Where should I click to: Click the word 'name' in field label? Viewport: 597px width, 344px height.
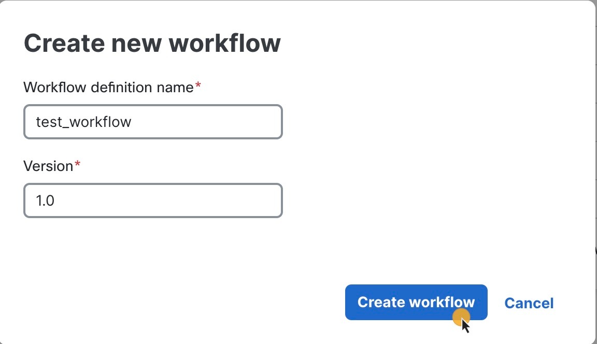174,88
